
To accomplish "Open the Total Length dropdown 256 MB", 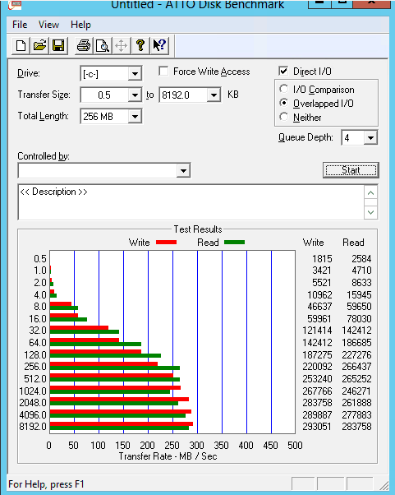I will [135, 117].
